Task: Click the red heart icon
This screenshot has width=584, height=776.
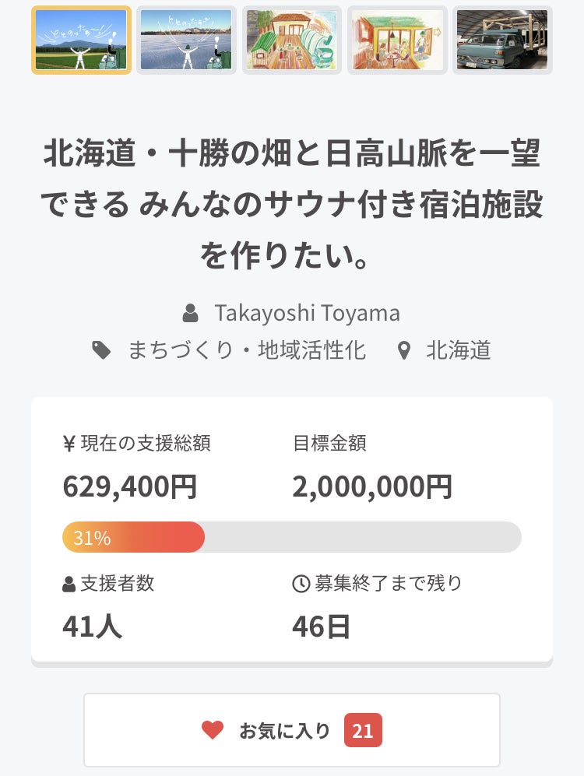Action: [213, 730]
